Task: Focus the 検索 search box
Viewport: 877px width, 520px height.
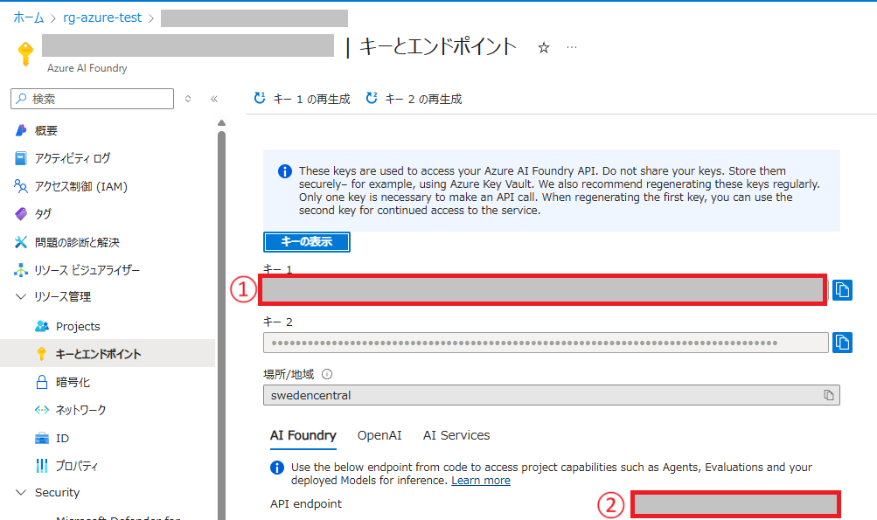Action: (93, 99)
